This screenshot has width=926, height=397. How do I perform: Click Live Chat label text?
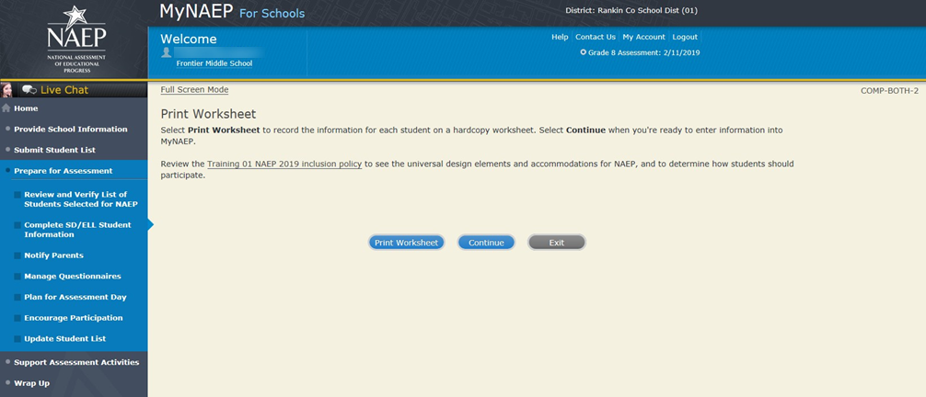click(64, 90)
